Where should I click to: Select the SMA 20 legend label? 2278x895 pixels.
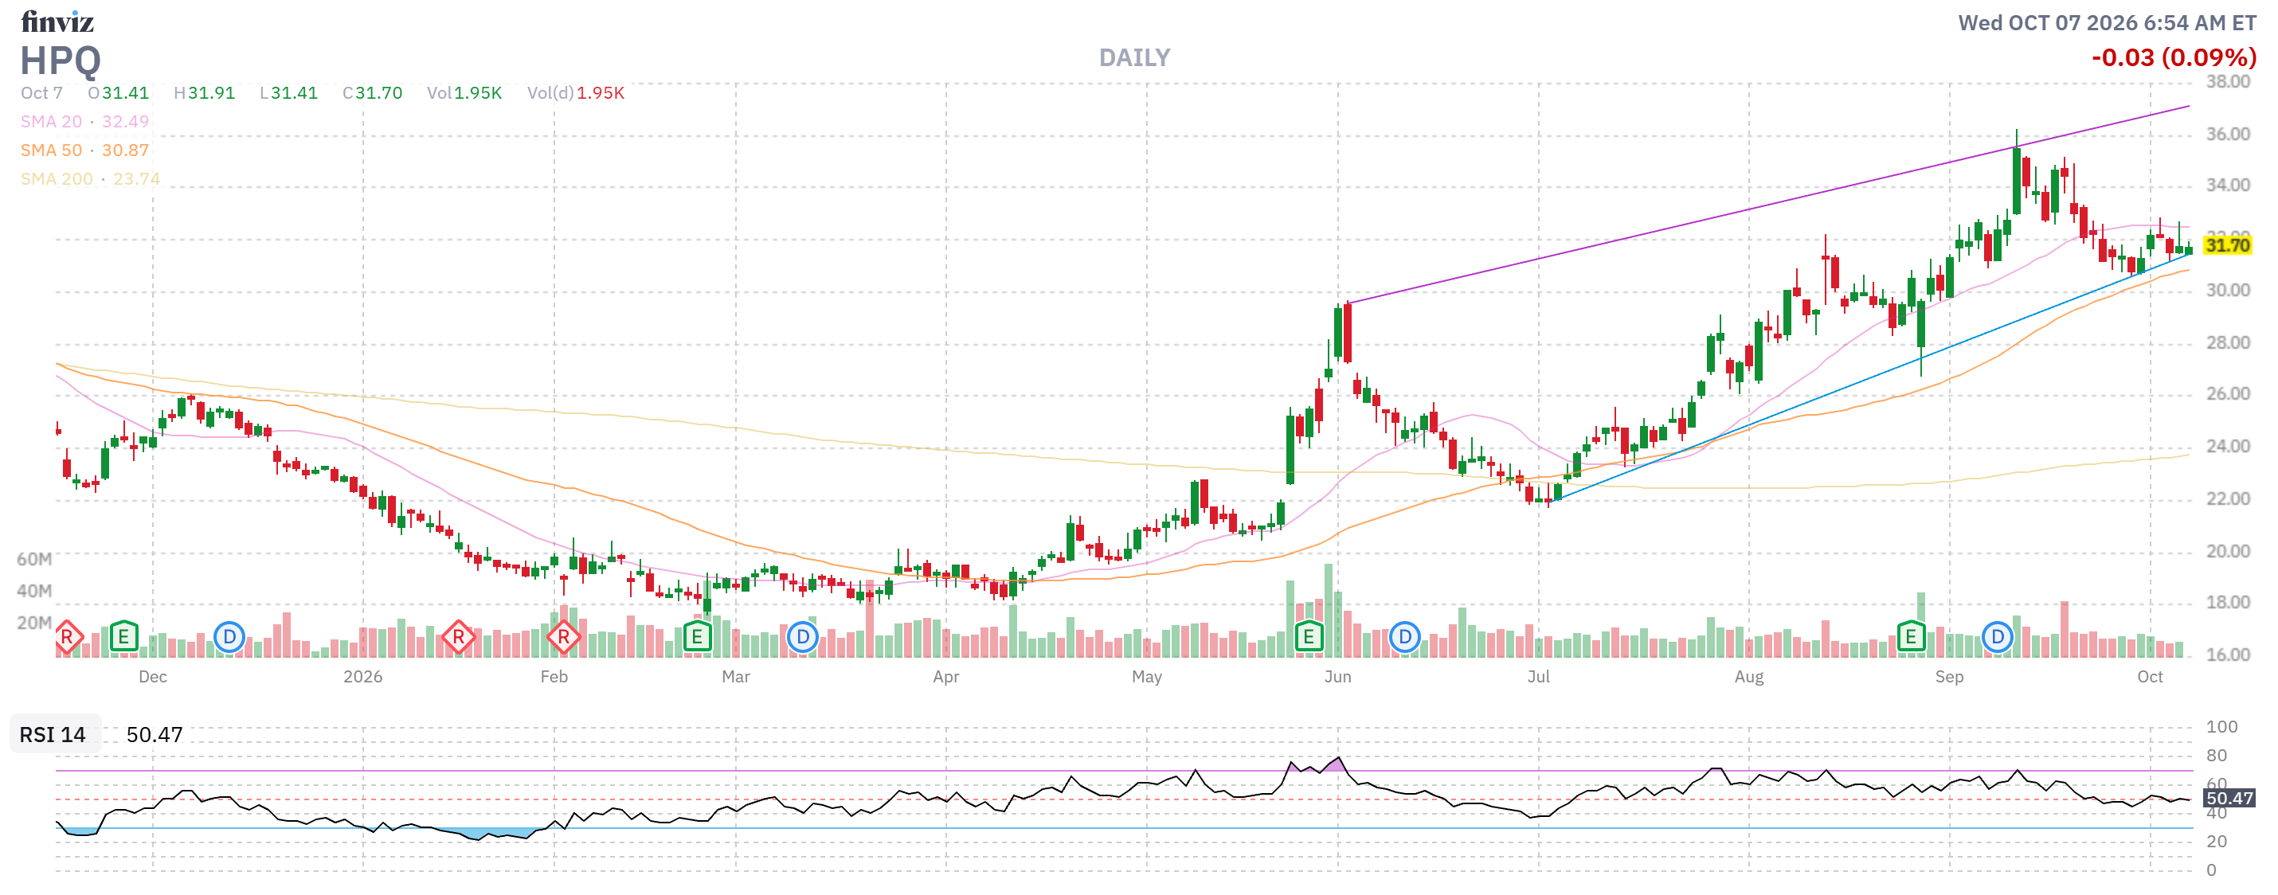coord(51,121)
